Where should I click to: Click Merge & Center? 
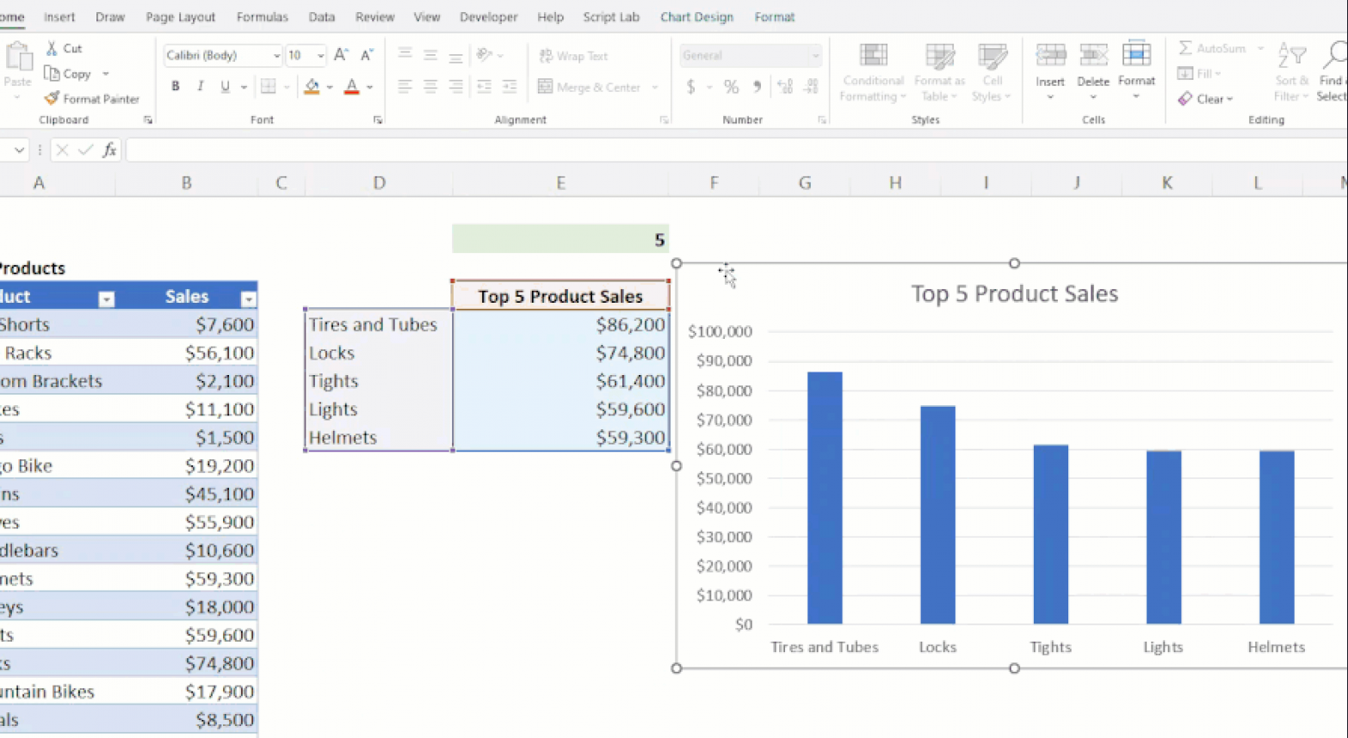coord(589,87)
